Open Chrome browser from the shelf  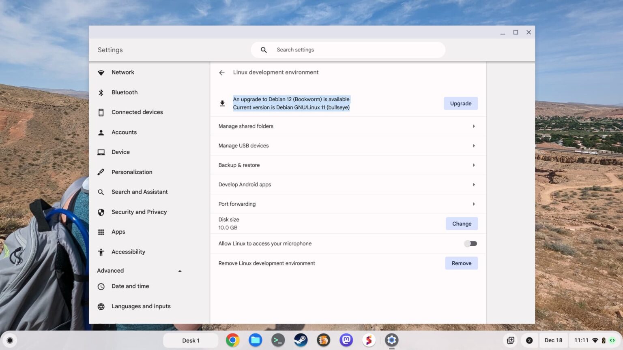tap(232, 340)
